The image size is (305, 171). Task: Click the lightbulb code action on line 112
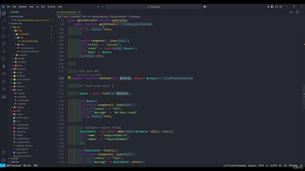coord(69,78)
